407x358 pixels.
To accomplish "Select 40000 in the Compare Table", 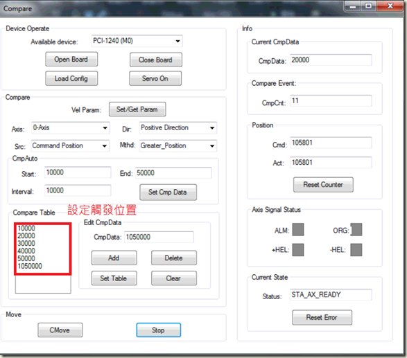I will pyautogui.click(x=26, y=251).
